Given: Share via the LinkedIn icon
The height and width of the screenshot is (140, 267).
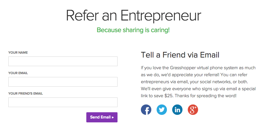Looking at the screenshot, I should pos(177,110).
